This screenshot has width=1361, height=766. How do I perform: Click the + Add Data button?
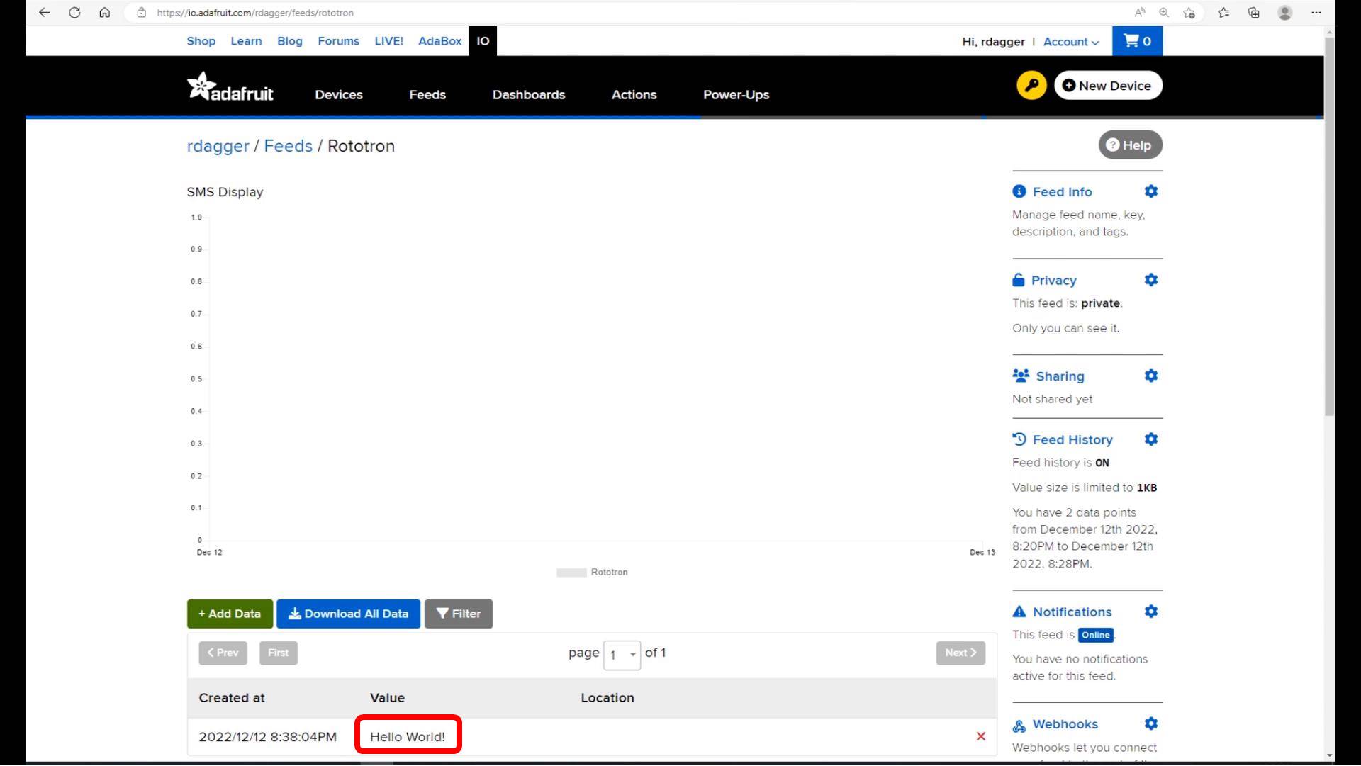pyautogui.click(x=230, y=614)
